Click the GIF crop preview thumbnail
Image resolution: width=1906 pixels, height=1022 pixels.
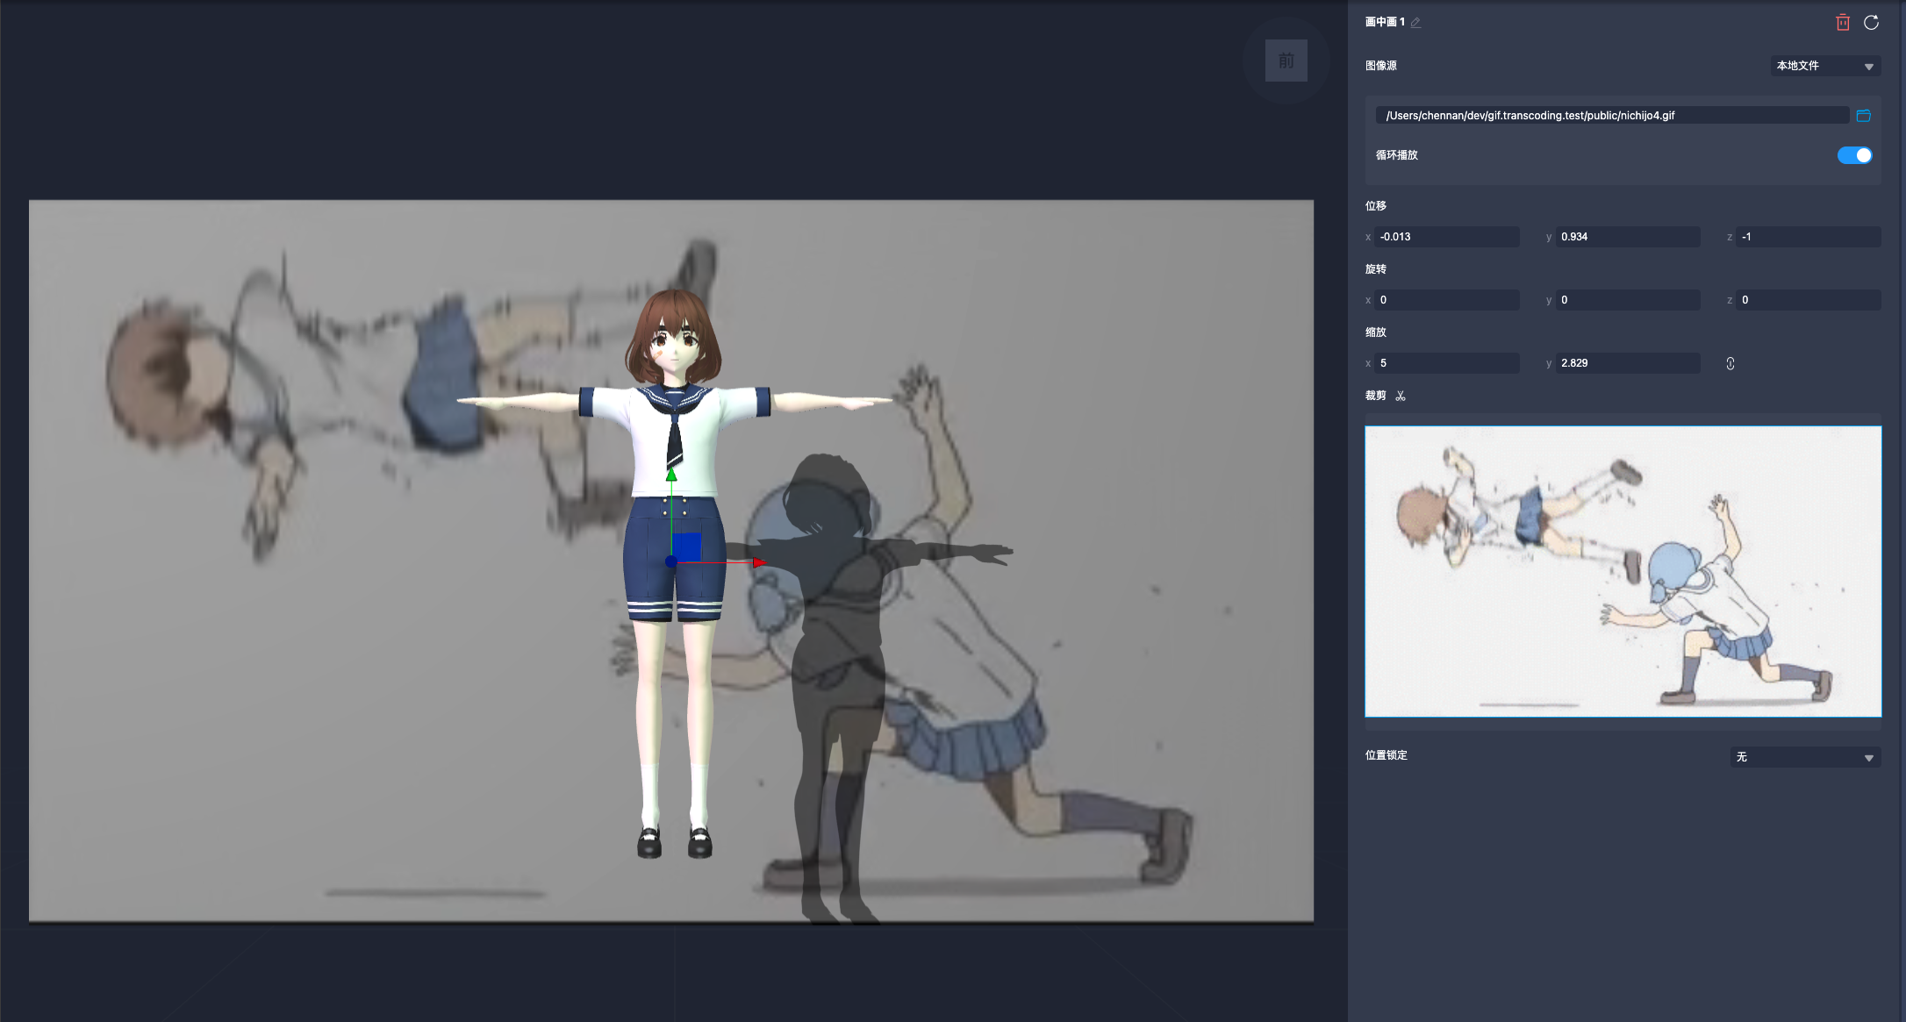coord(1623,571)
